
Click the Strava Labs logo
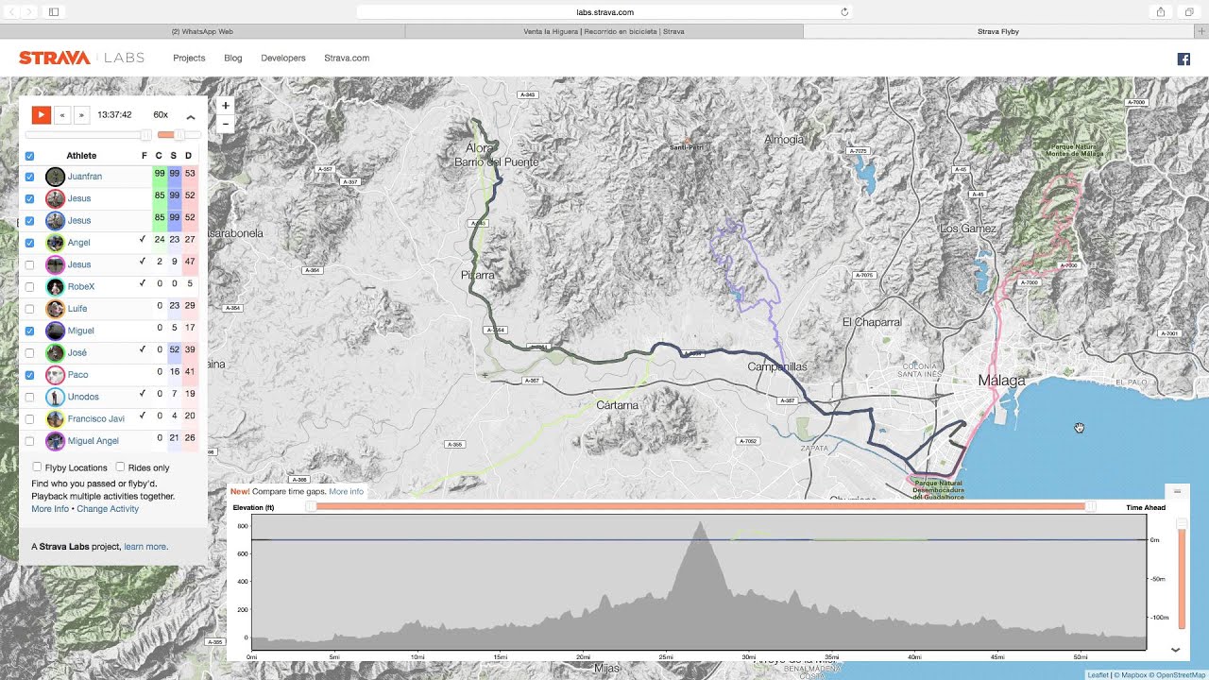click(x=81, y=58)
